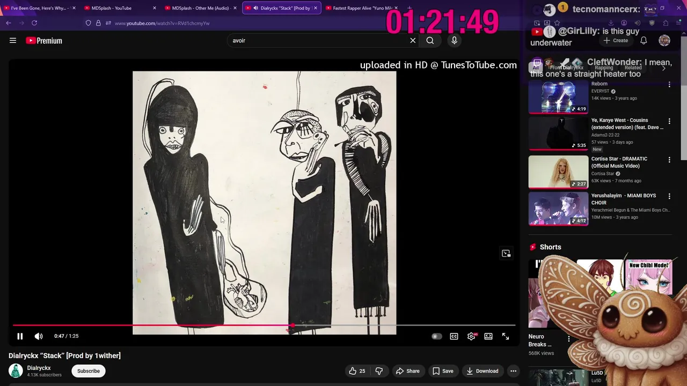The image size is (687, 386).
Task: Select the Rapping filter chip
Action: (x=604, y=68)
